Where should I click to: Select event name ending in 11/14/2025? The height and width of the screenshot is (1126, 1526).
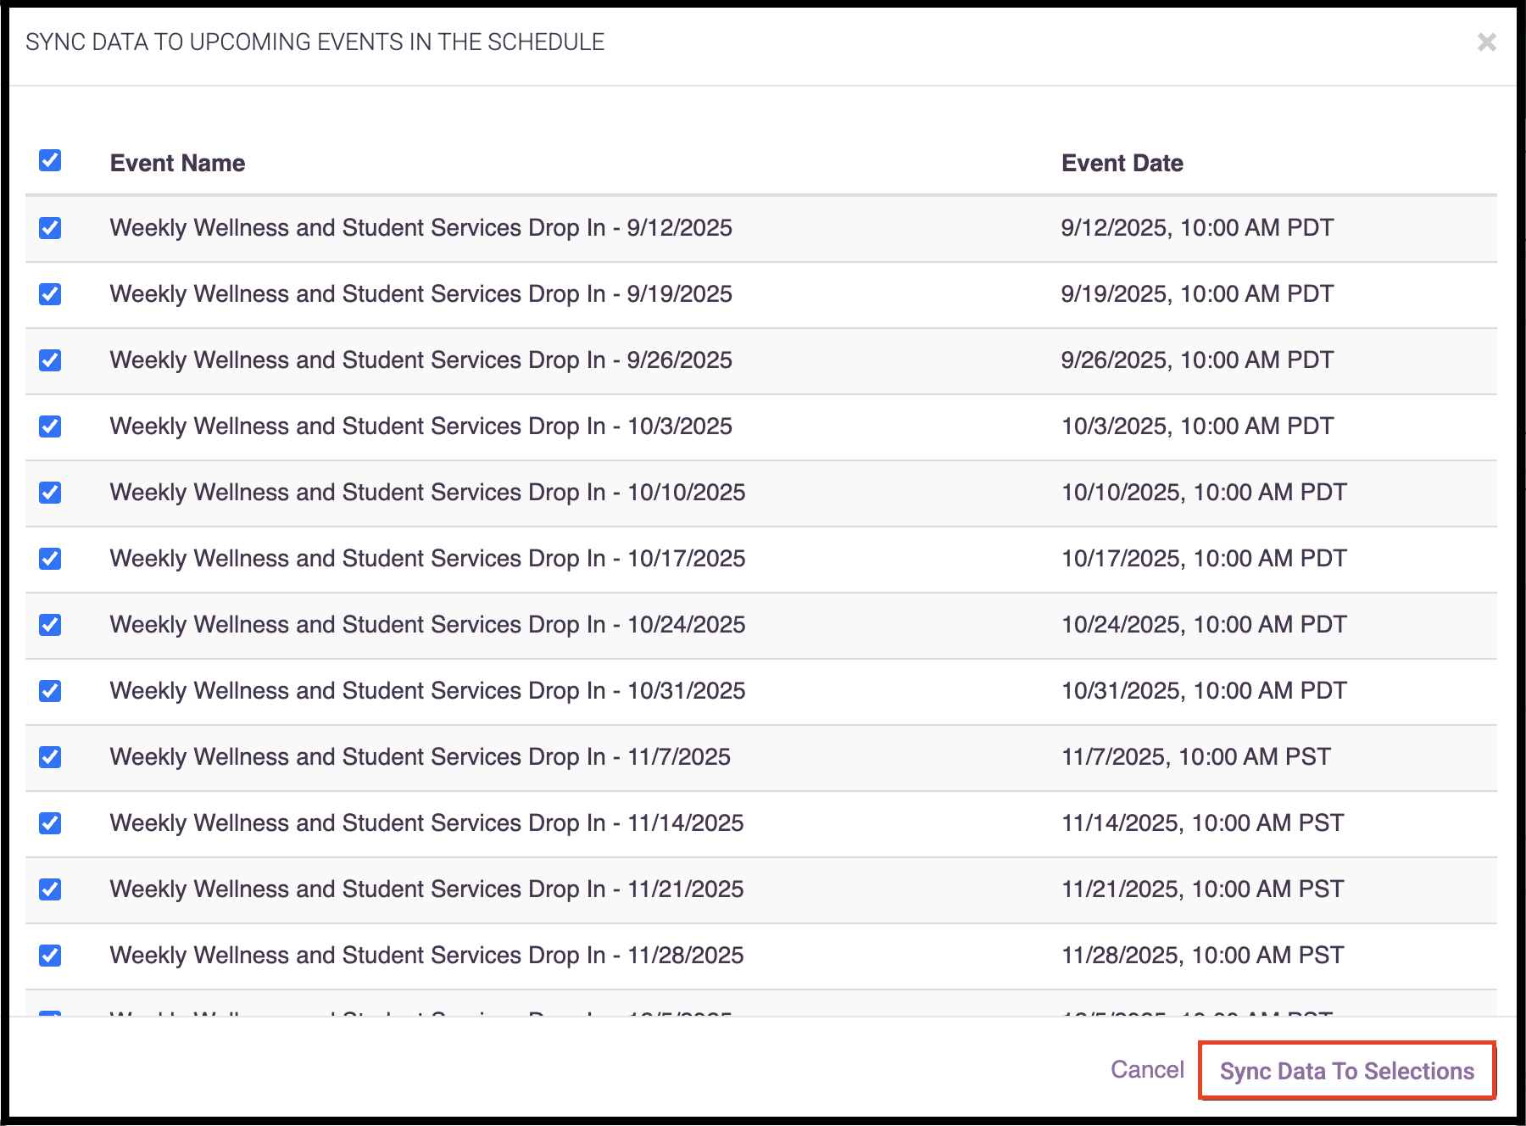(x=427, y=823)
